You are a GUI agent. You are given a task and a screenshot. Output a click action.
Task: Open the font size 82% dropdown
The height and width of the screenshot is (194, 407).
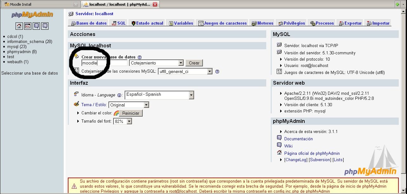pos(129,121)
